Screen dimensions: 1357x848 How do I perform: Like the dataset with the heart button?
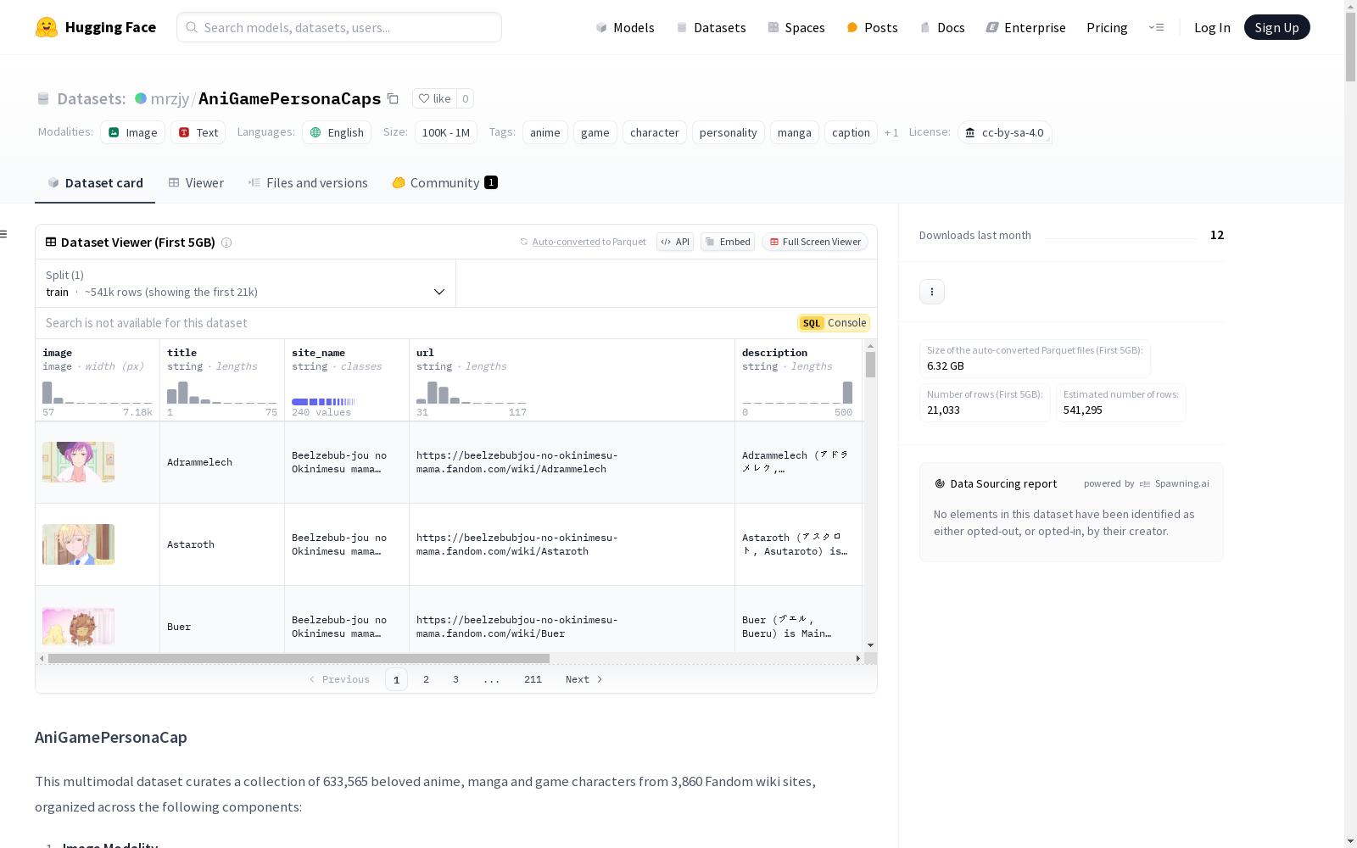point(434,98)
